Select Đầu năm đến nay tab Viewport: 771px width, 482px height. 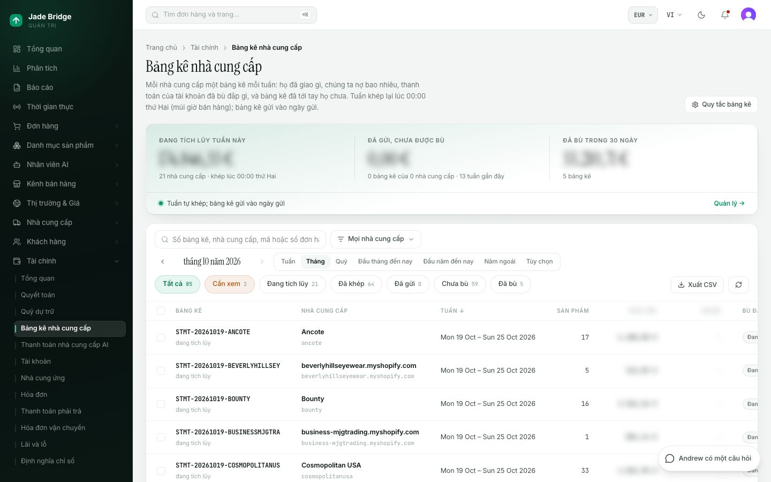point(448,261)
